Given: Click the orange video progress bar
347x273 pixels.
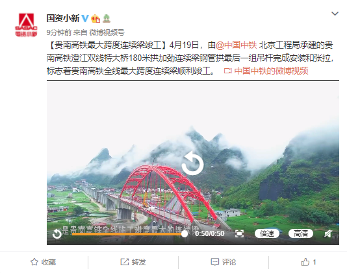Looking at the screenshot, I should 128,234.
